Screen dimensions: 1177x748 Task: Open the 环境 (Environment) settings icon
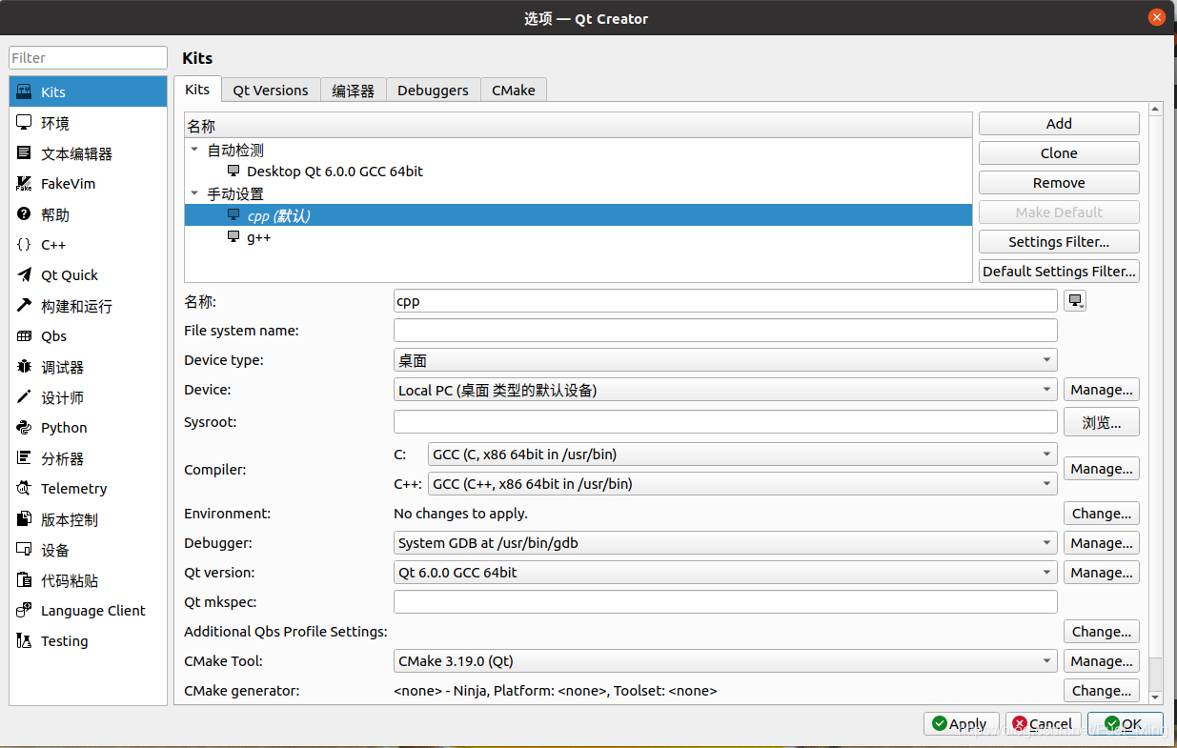point(24,123)
